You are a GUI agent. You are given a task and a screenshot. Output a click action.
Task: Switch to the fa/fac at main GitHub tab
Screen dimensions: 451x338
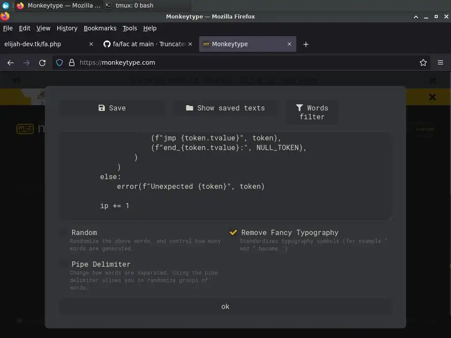pos(148,44)
